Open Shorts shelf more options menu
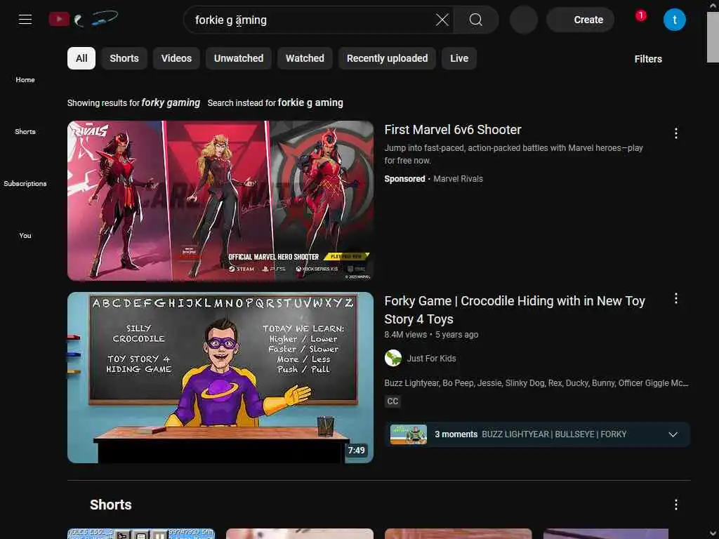This screenshot has height=539, width=719. click(675, 505)
